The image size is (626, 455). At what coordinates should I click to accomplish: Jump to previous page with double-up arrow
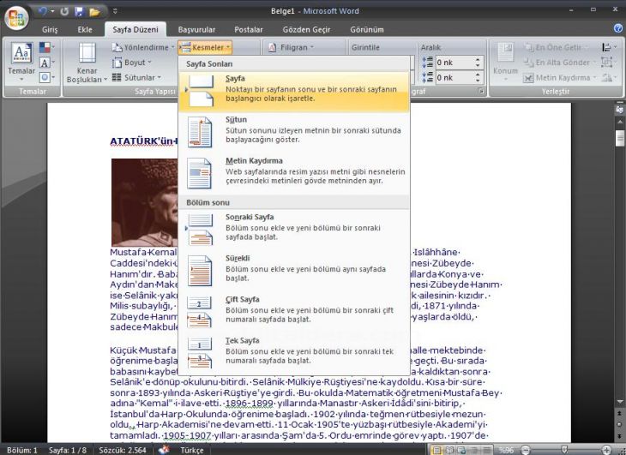(x=620, y=414)
